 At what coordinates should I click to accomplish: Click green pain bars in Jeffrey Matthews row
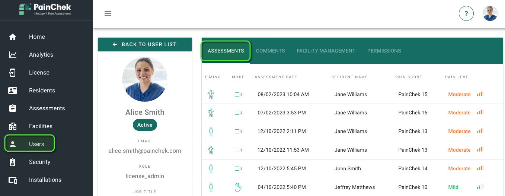(480, 187)
